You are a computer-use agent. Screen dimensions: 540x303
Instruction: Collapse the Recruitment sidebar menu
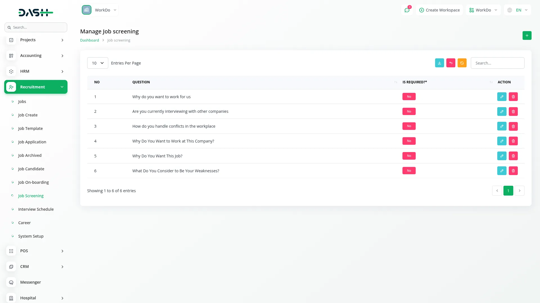36,87
